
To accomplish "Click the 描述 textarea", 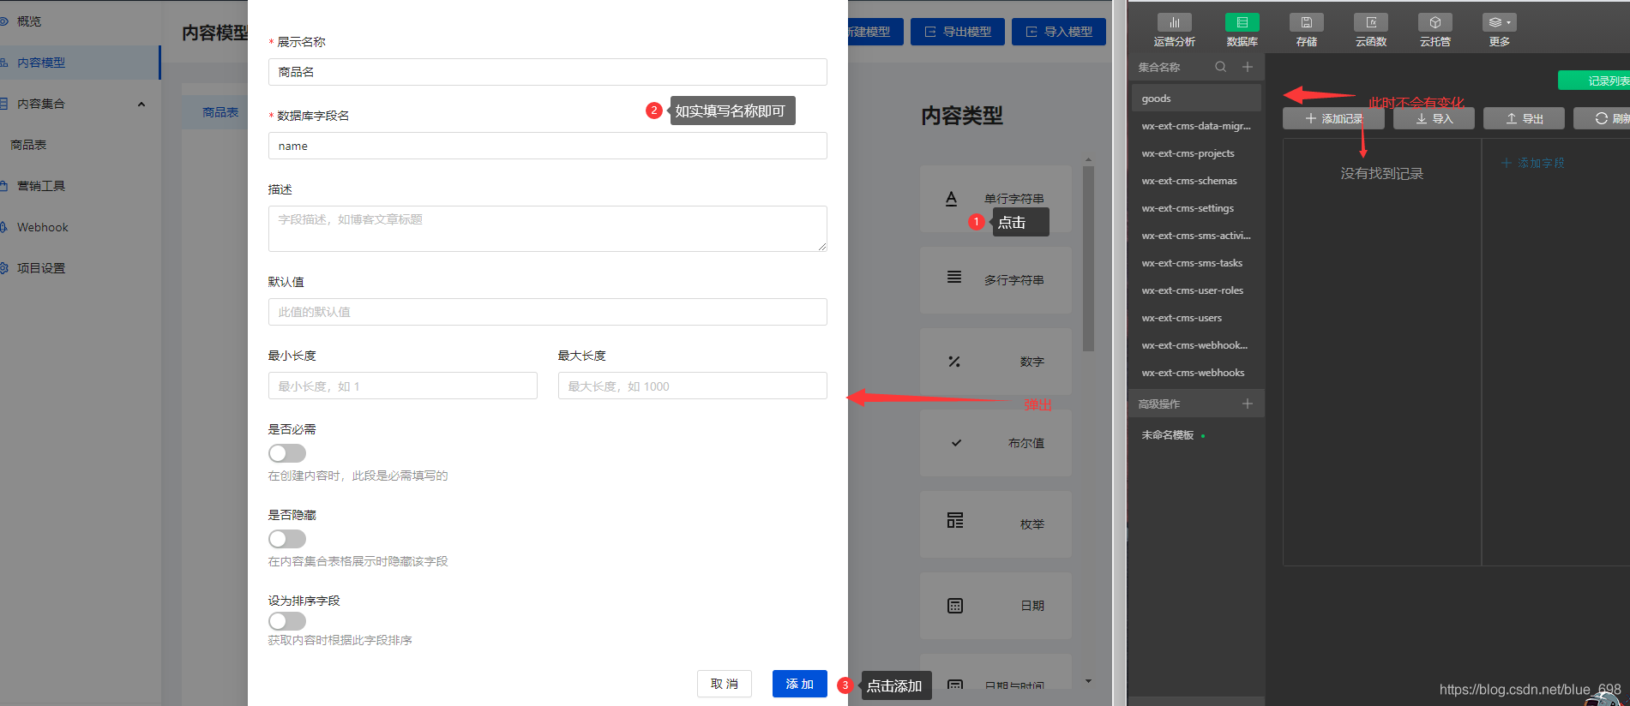I will point(547,229).
